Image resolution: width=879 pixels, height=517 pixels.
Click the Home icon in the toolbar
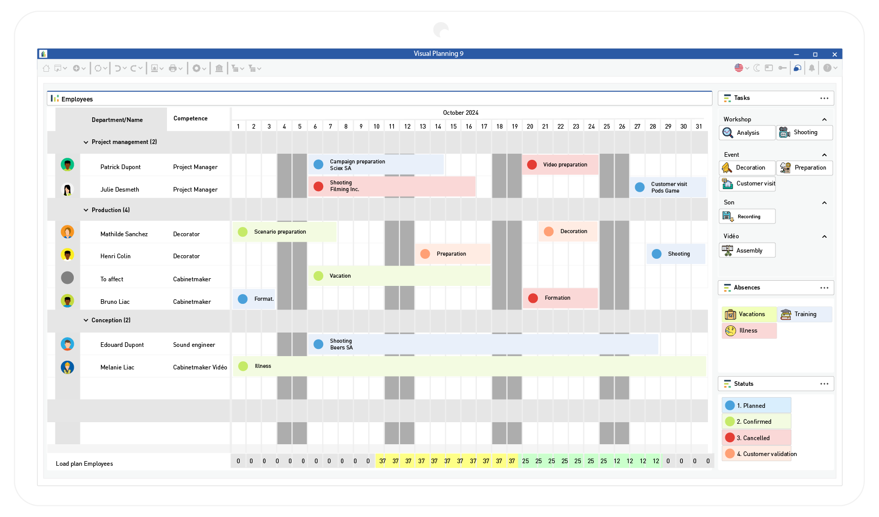46,68
